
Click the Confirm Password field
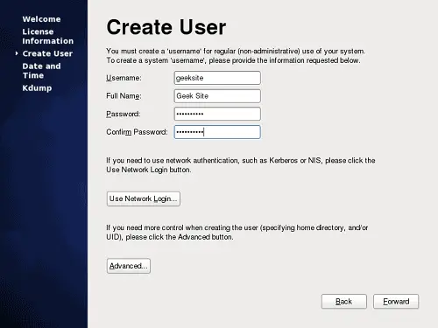tap(217, 132)
